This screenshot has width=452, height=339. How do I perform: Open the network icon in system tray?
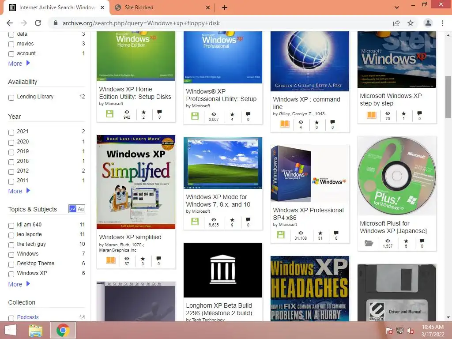[x=400, y=331]
